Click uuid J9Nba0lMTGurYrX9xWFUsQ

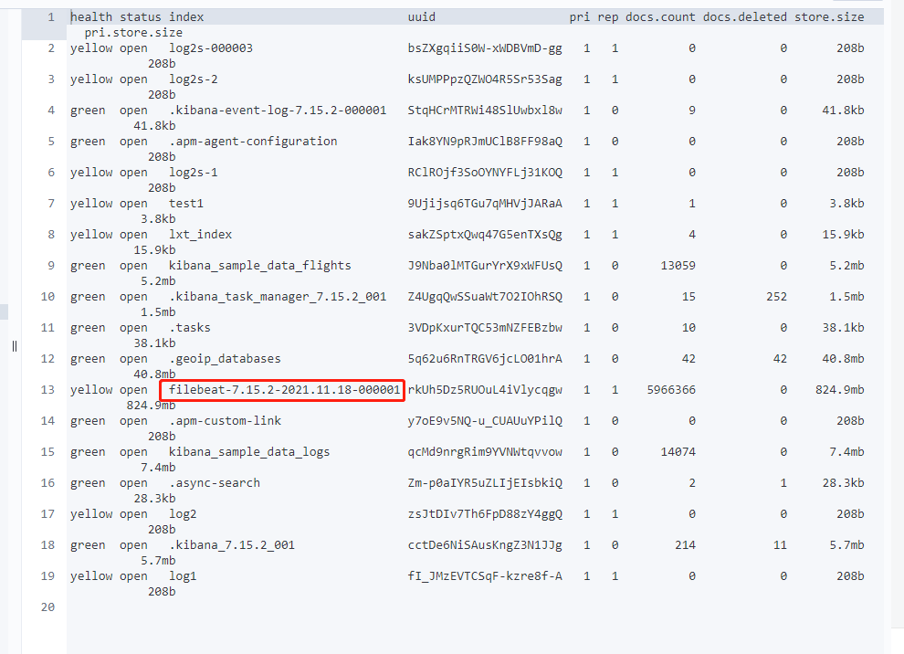point(485,266)
